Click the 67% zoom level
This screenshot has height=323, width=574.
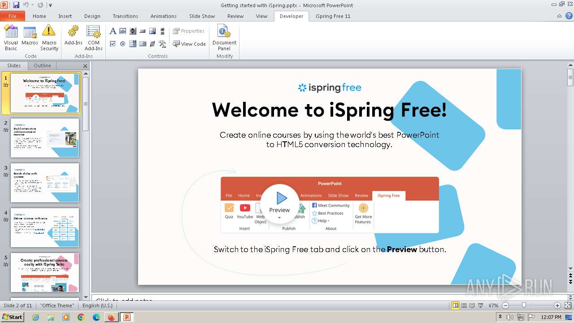click(x=493, y=306)
